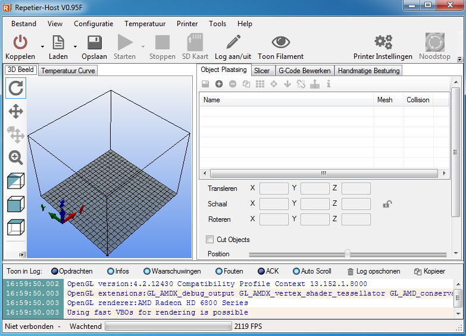Switch to front cube view
466x336 pixels.
click(15, 204)
